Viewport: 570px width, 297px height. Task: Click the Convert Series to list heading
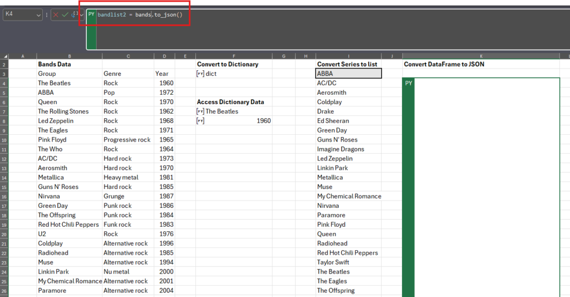[x=347, y=64]
